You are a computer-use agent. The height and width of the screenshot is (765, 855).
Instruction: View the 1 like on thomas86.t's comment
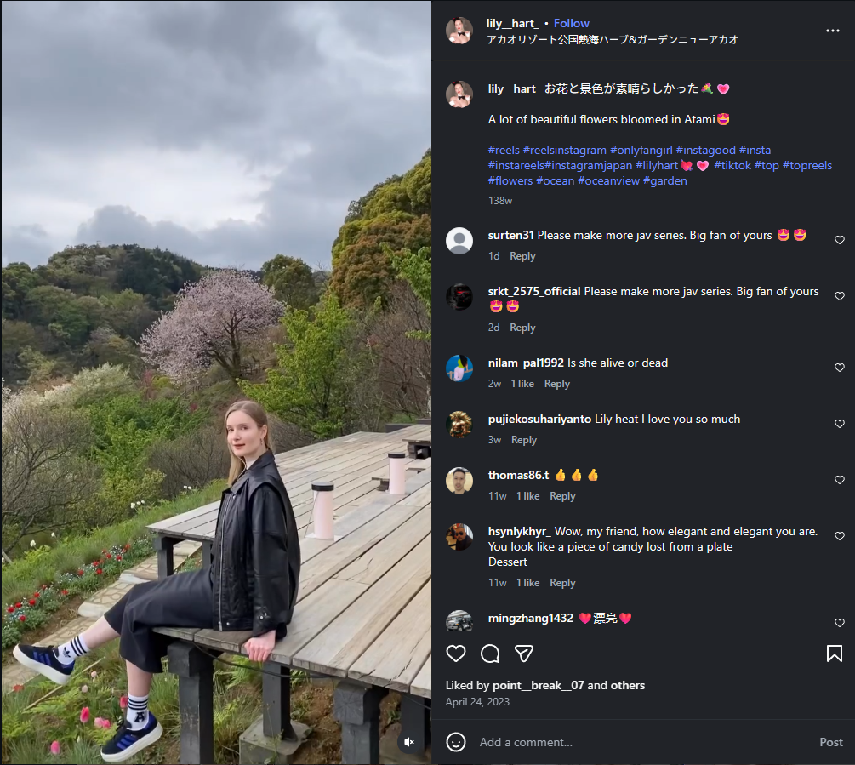tap(527, 495)
